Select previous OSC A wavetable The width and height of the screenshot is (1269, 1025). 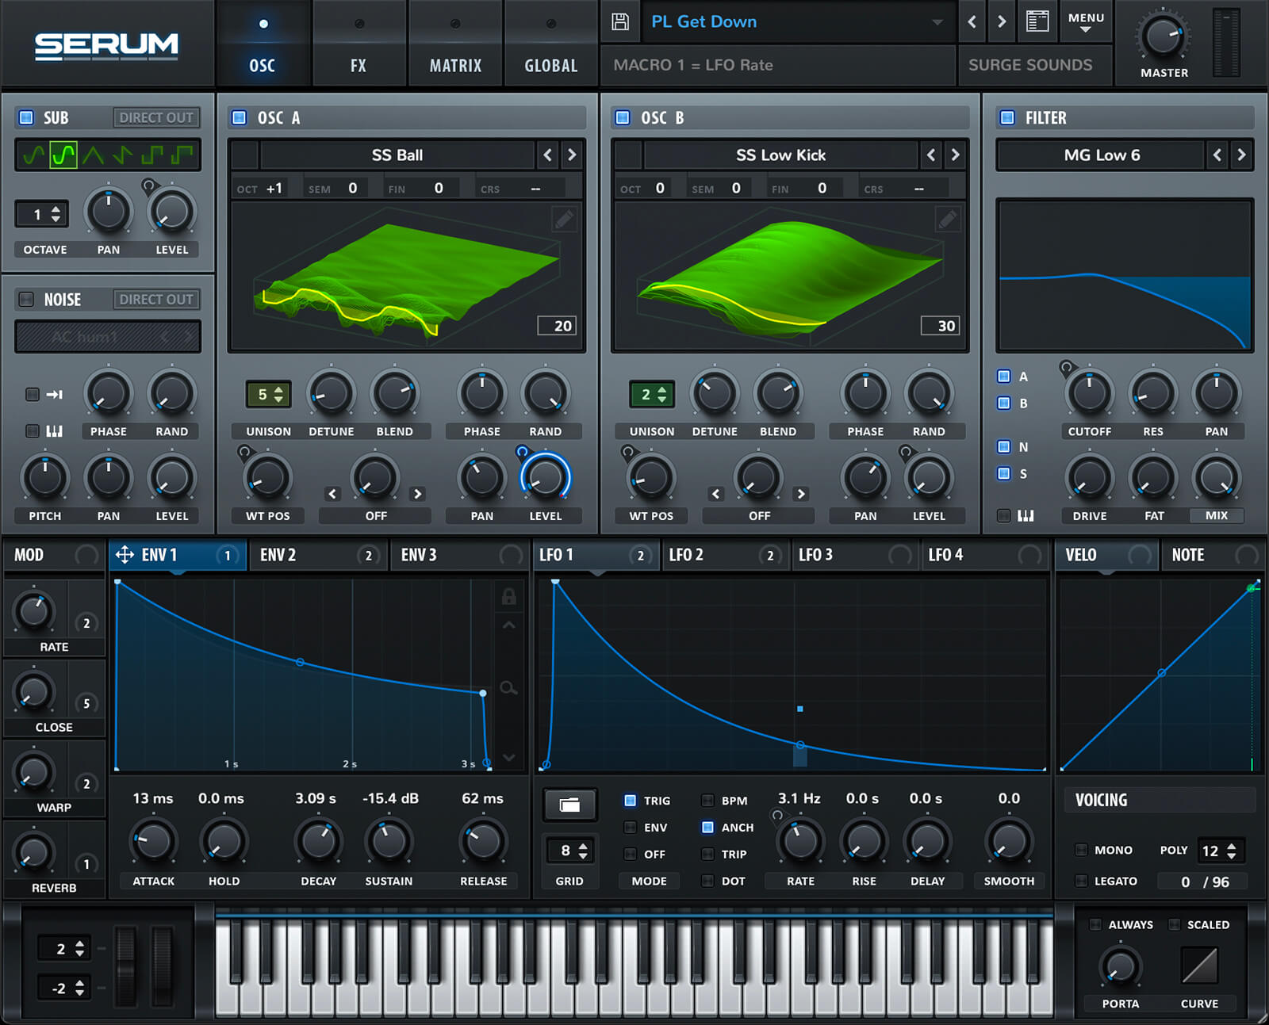click(547, 155)
